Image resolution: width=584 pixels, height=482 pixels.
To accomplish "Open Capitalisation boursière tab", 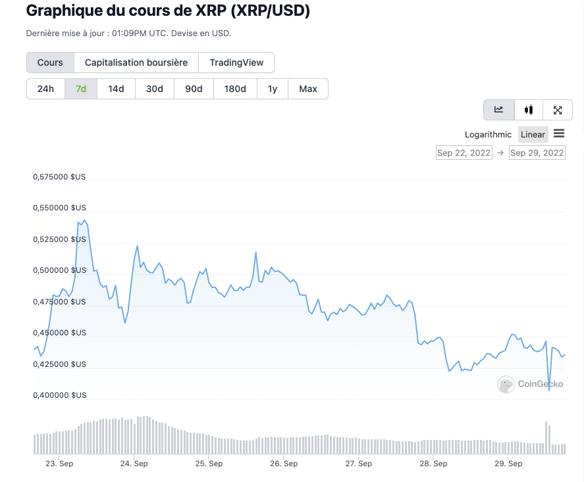I will (x=136, y=62).
